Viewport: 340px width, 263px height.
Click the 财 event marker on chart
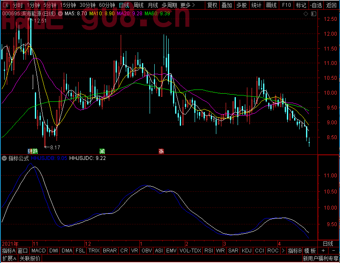pos(30,151)
